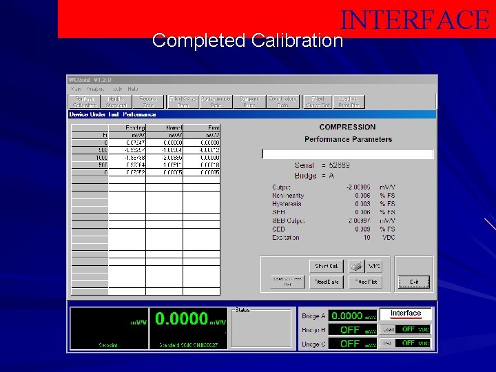Click Record Zero toolbar button

[x=147, y=102]
